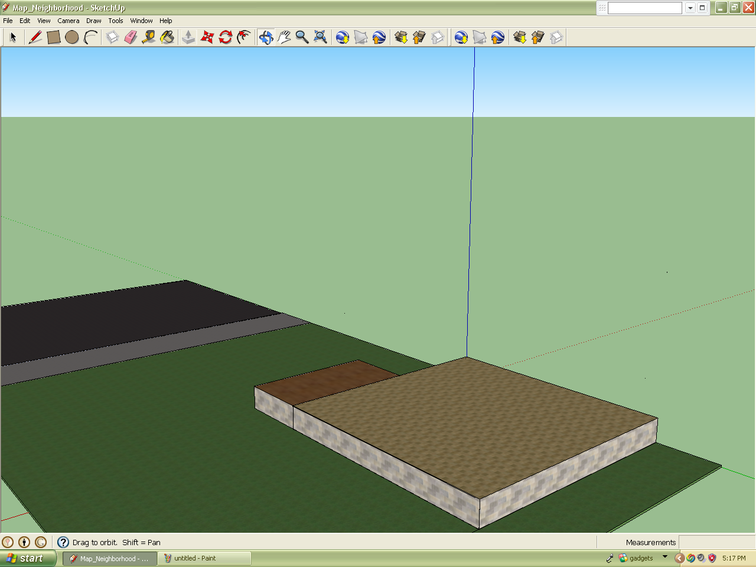This screenshot has height=567, width=756.
Task: Open the Window menu
Action: pos(141,21)
